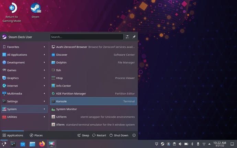Show hidden system tray icons arrow
237x148 pixels.
click(209, 144)
